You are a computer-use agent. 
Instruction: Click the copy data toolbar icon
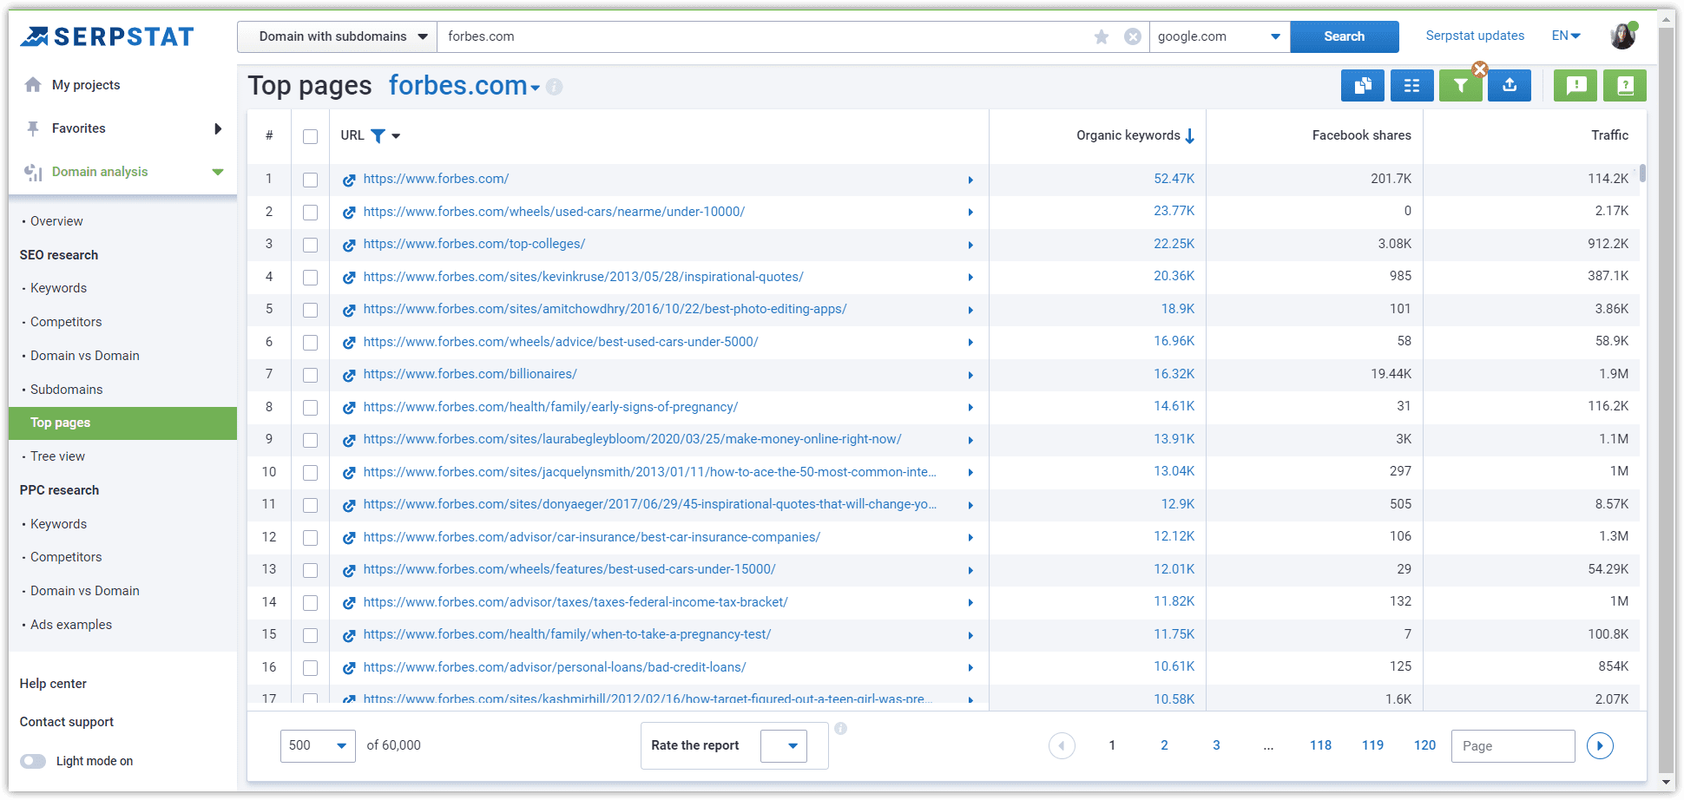[x=1363, y=85]
